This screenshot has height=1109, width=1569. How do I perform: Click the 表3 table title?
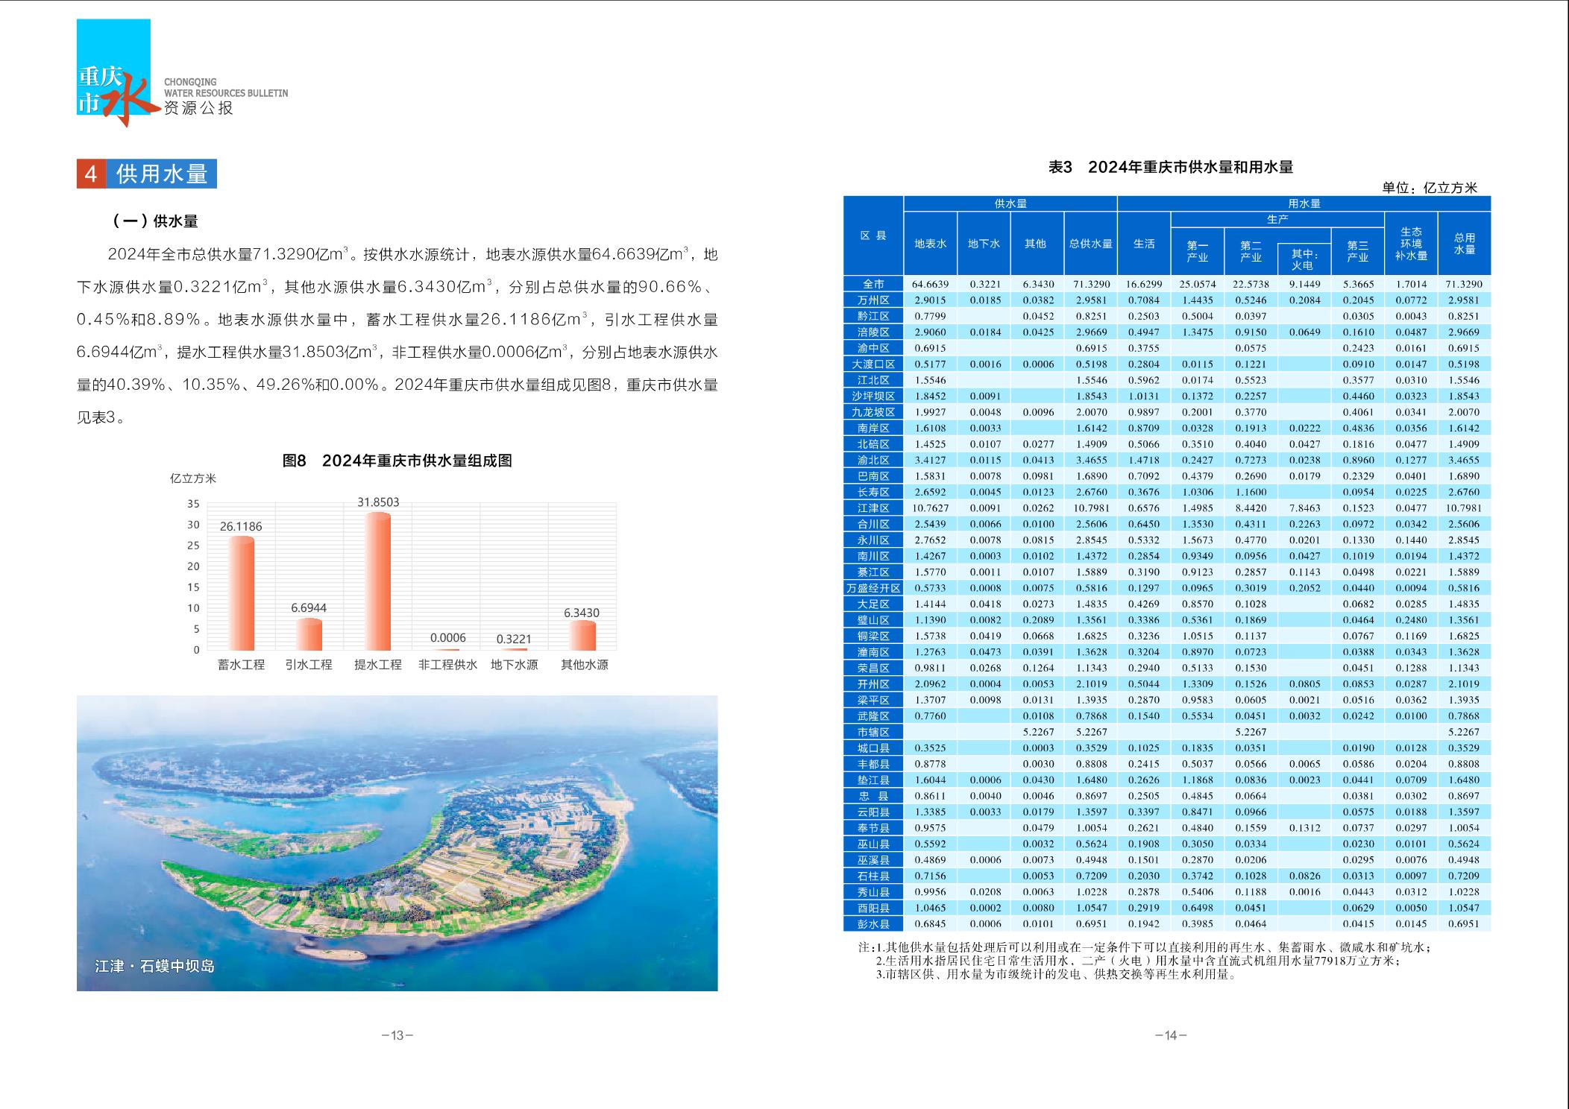point(1170,167)
